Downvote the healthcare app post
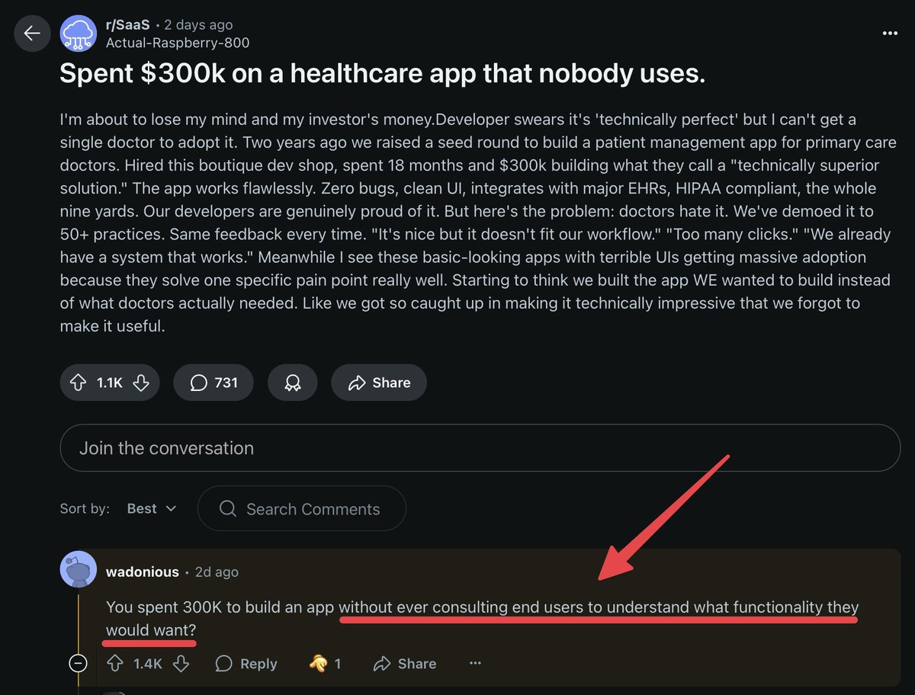Screen dimensions: 915x695 141,383
